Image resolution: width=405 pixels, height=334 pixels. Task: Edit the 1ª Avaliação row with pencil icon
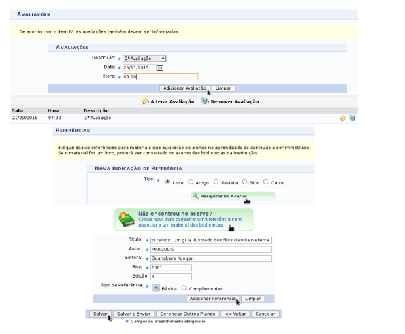click(x=343, y=118)
